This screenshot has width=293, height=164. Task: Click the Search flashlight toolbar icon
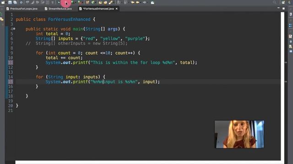(x=111, y=2)
